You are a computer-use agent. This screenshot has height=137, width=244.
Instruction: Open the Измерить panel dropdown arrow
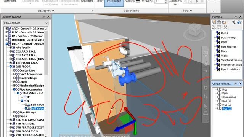tap(53, 11)
